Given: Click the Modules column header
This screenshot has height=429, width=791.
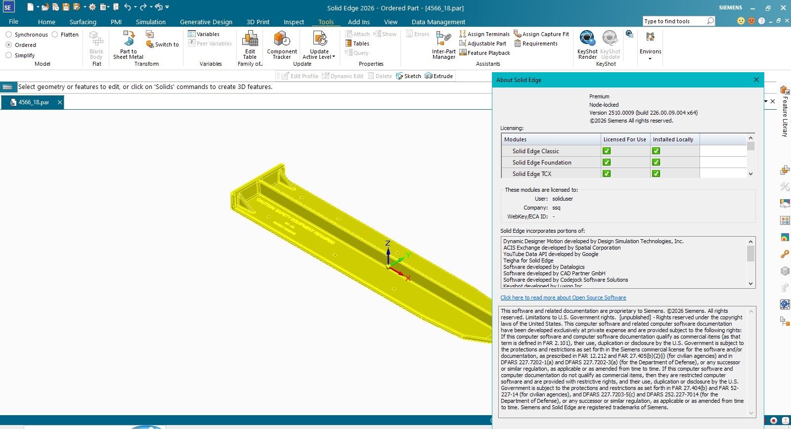Looking at the screenshot, I should (551, 139).
